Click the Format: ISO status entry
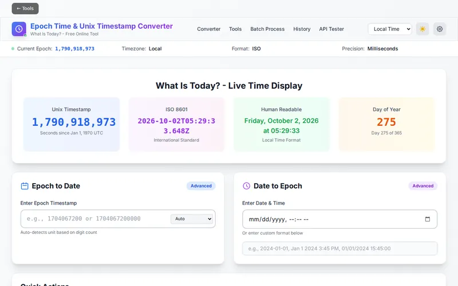The width and height of the screenshot is (458, 286). [x=246, y=49]
